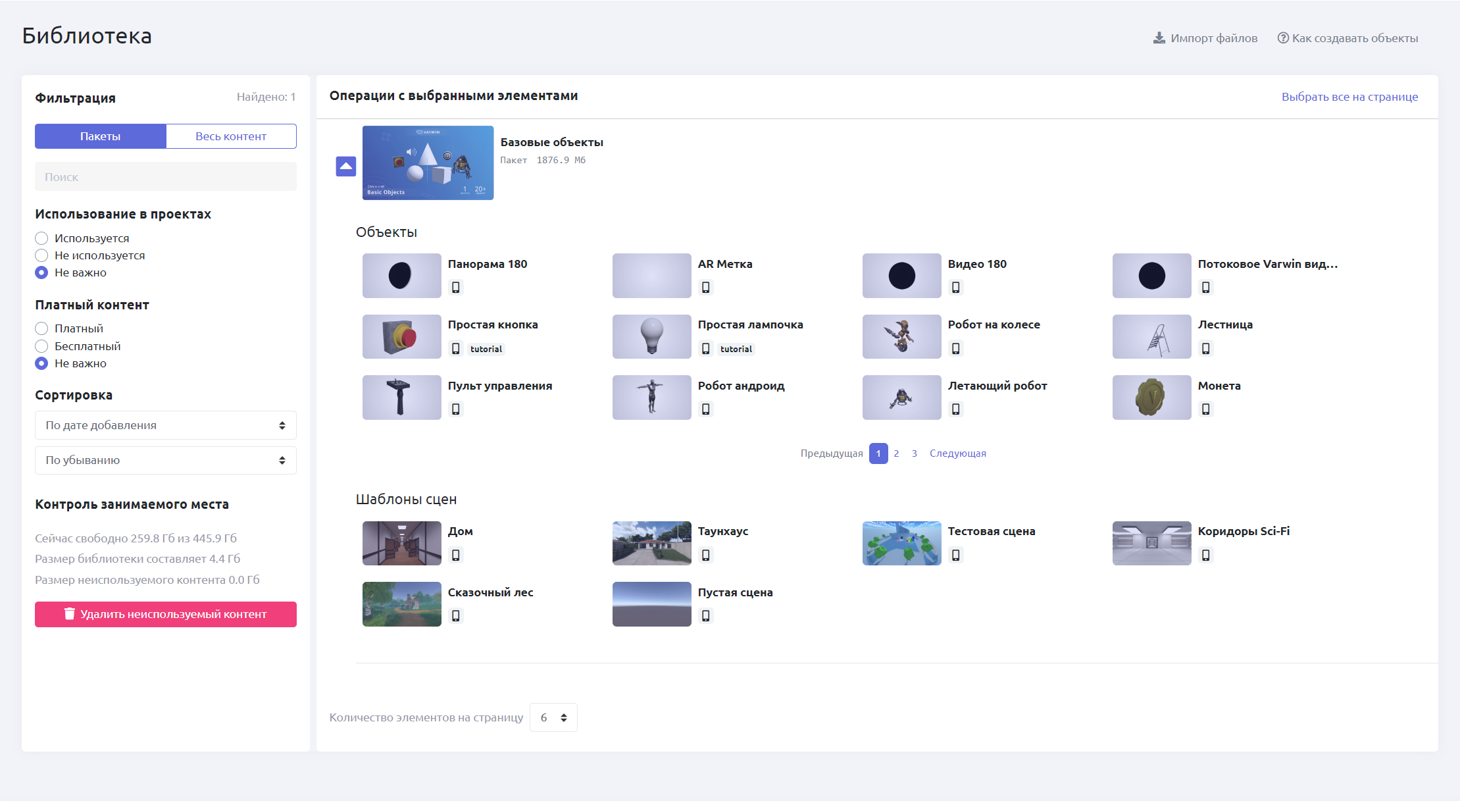Image resolution: width=1460 pixels, height=801 pixels.
Task: Click Удалить неиспользуемый контент button
Action: (165, 614)
